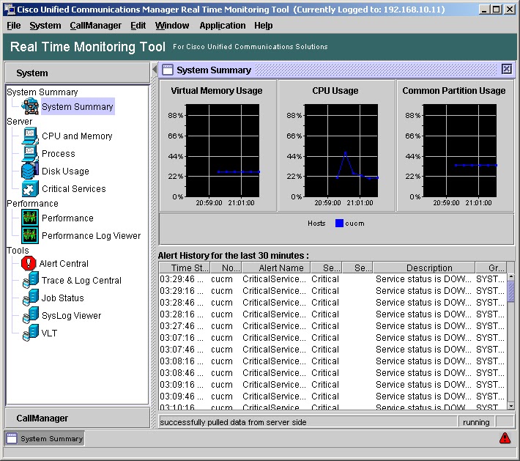Click the Alert Central red exclamation icon
The height and width of the screenshot is (461, 520).
pyautogui.click(x=29, y=263)
